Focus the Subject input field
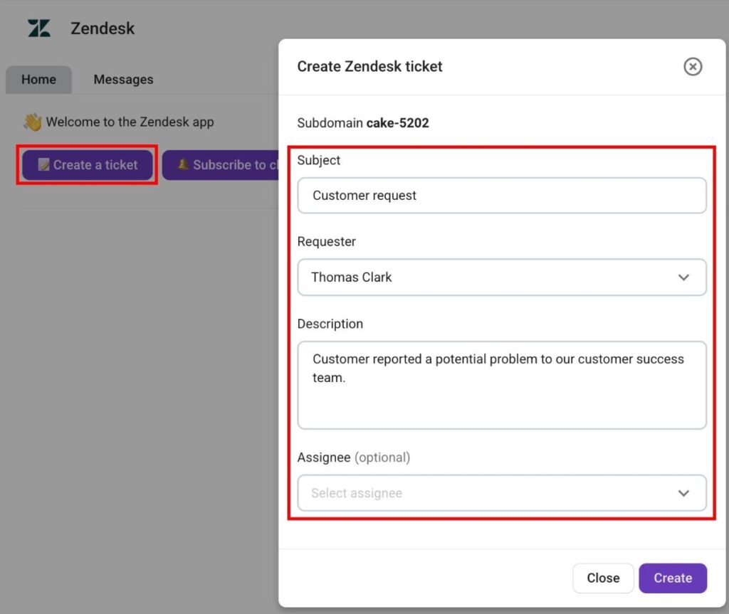729x614 pixels. click(501, 196)
